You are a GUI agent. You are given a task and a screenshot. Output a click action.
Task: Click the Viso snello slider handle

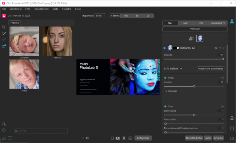[x=165, y=124]
